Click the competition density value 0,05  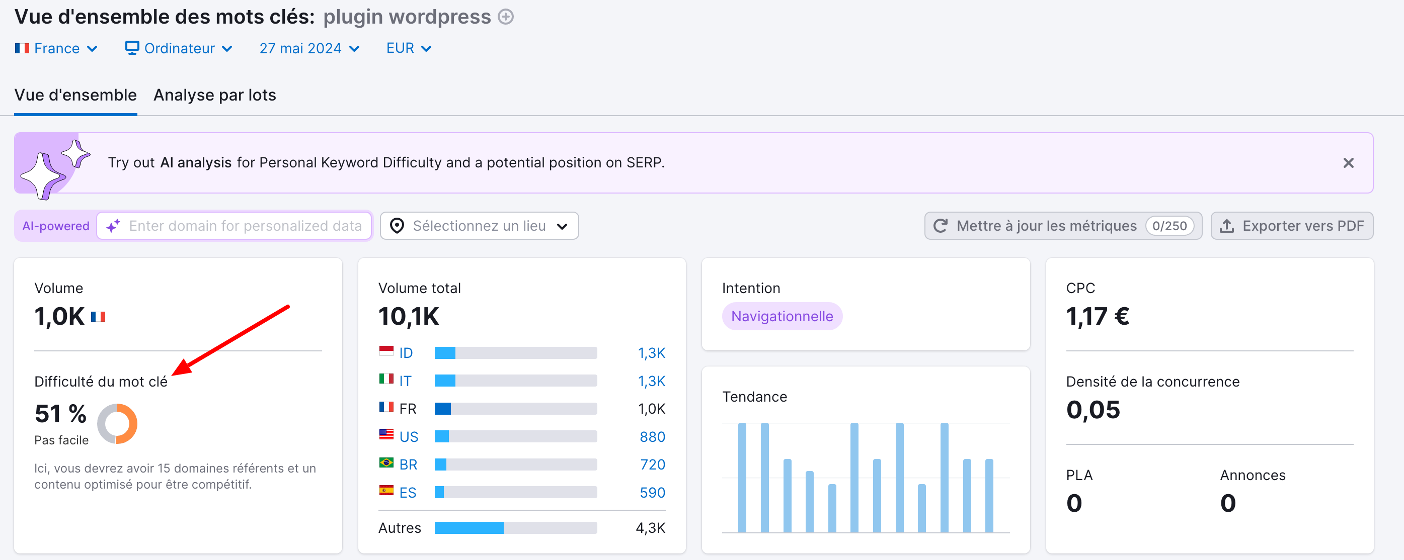1093,410
